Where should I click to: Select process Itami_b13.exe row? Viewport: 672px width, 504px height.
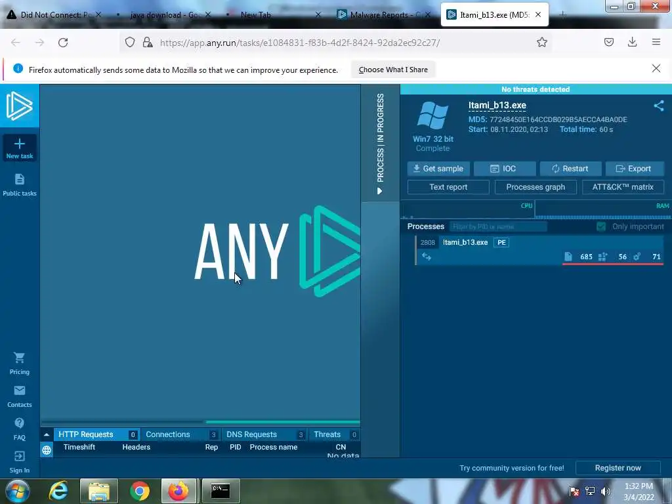pos(539,249)
